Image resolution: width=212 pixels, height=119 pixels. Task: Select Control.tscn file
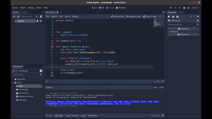[x=24, y=93]
